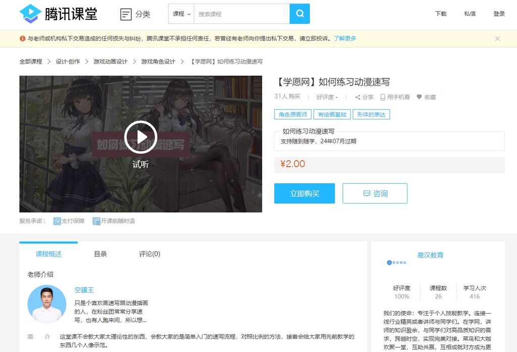517x352 pixels.
Task: Switch to the 评论(0) tab
Action: pyautogui.click(x=149, y=254)
